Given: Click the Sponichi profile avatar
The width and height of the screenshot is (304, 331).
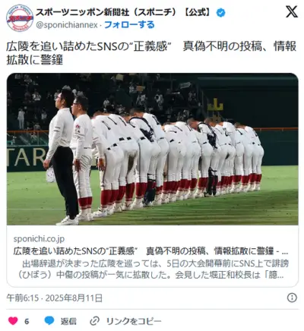Looking at the screenshot, I should click(20, 18).
